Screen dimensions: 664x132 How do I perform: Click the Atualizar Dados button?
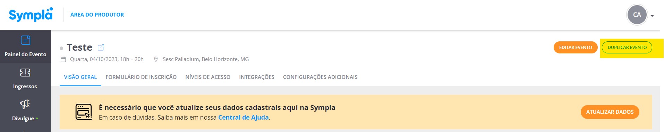click(x=610, y=112)
